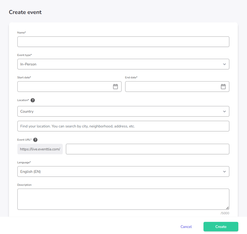
Task: Click the https://live.eventtia.com/ URL prefix
Action: click(40, 149)
